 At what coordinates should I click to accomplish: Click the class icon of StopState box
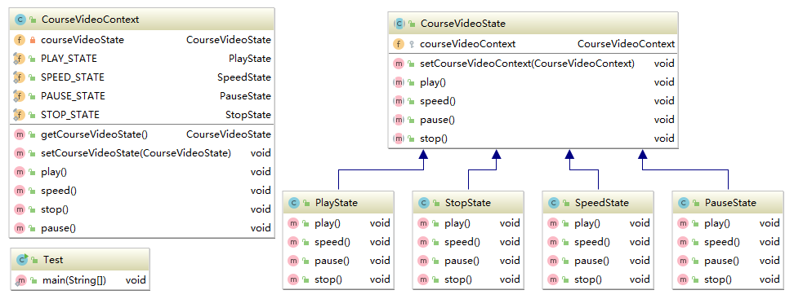click(x=423, y=203)
